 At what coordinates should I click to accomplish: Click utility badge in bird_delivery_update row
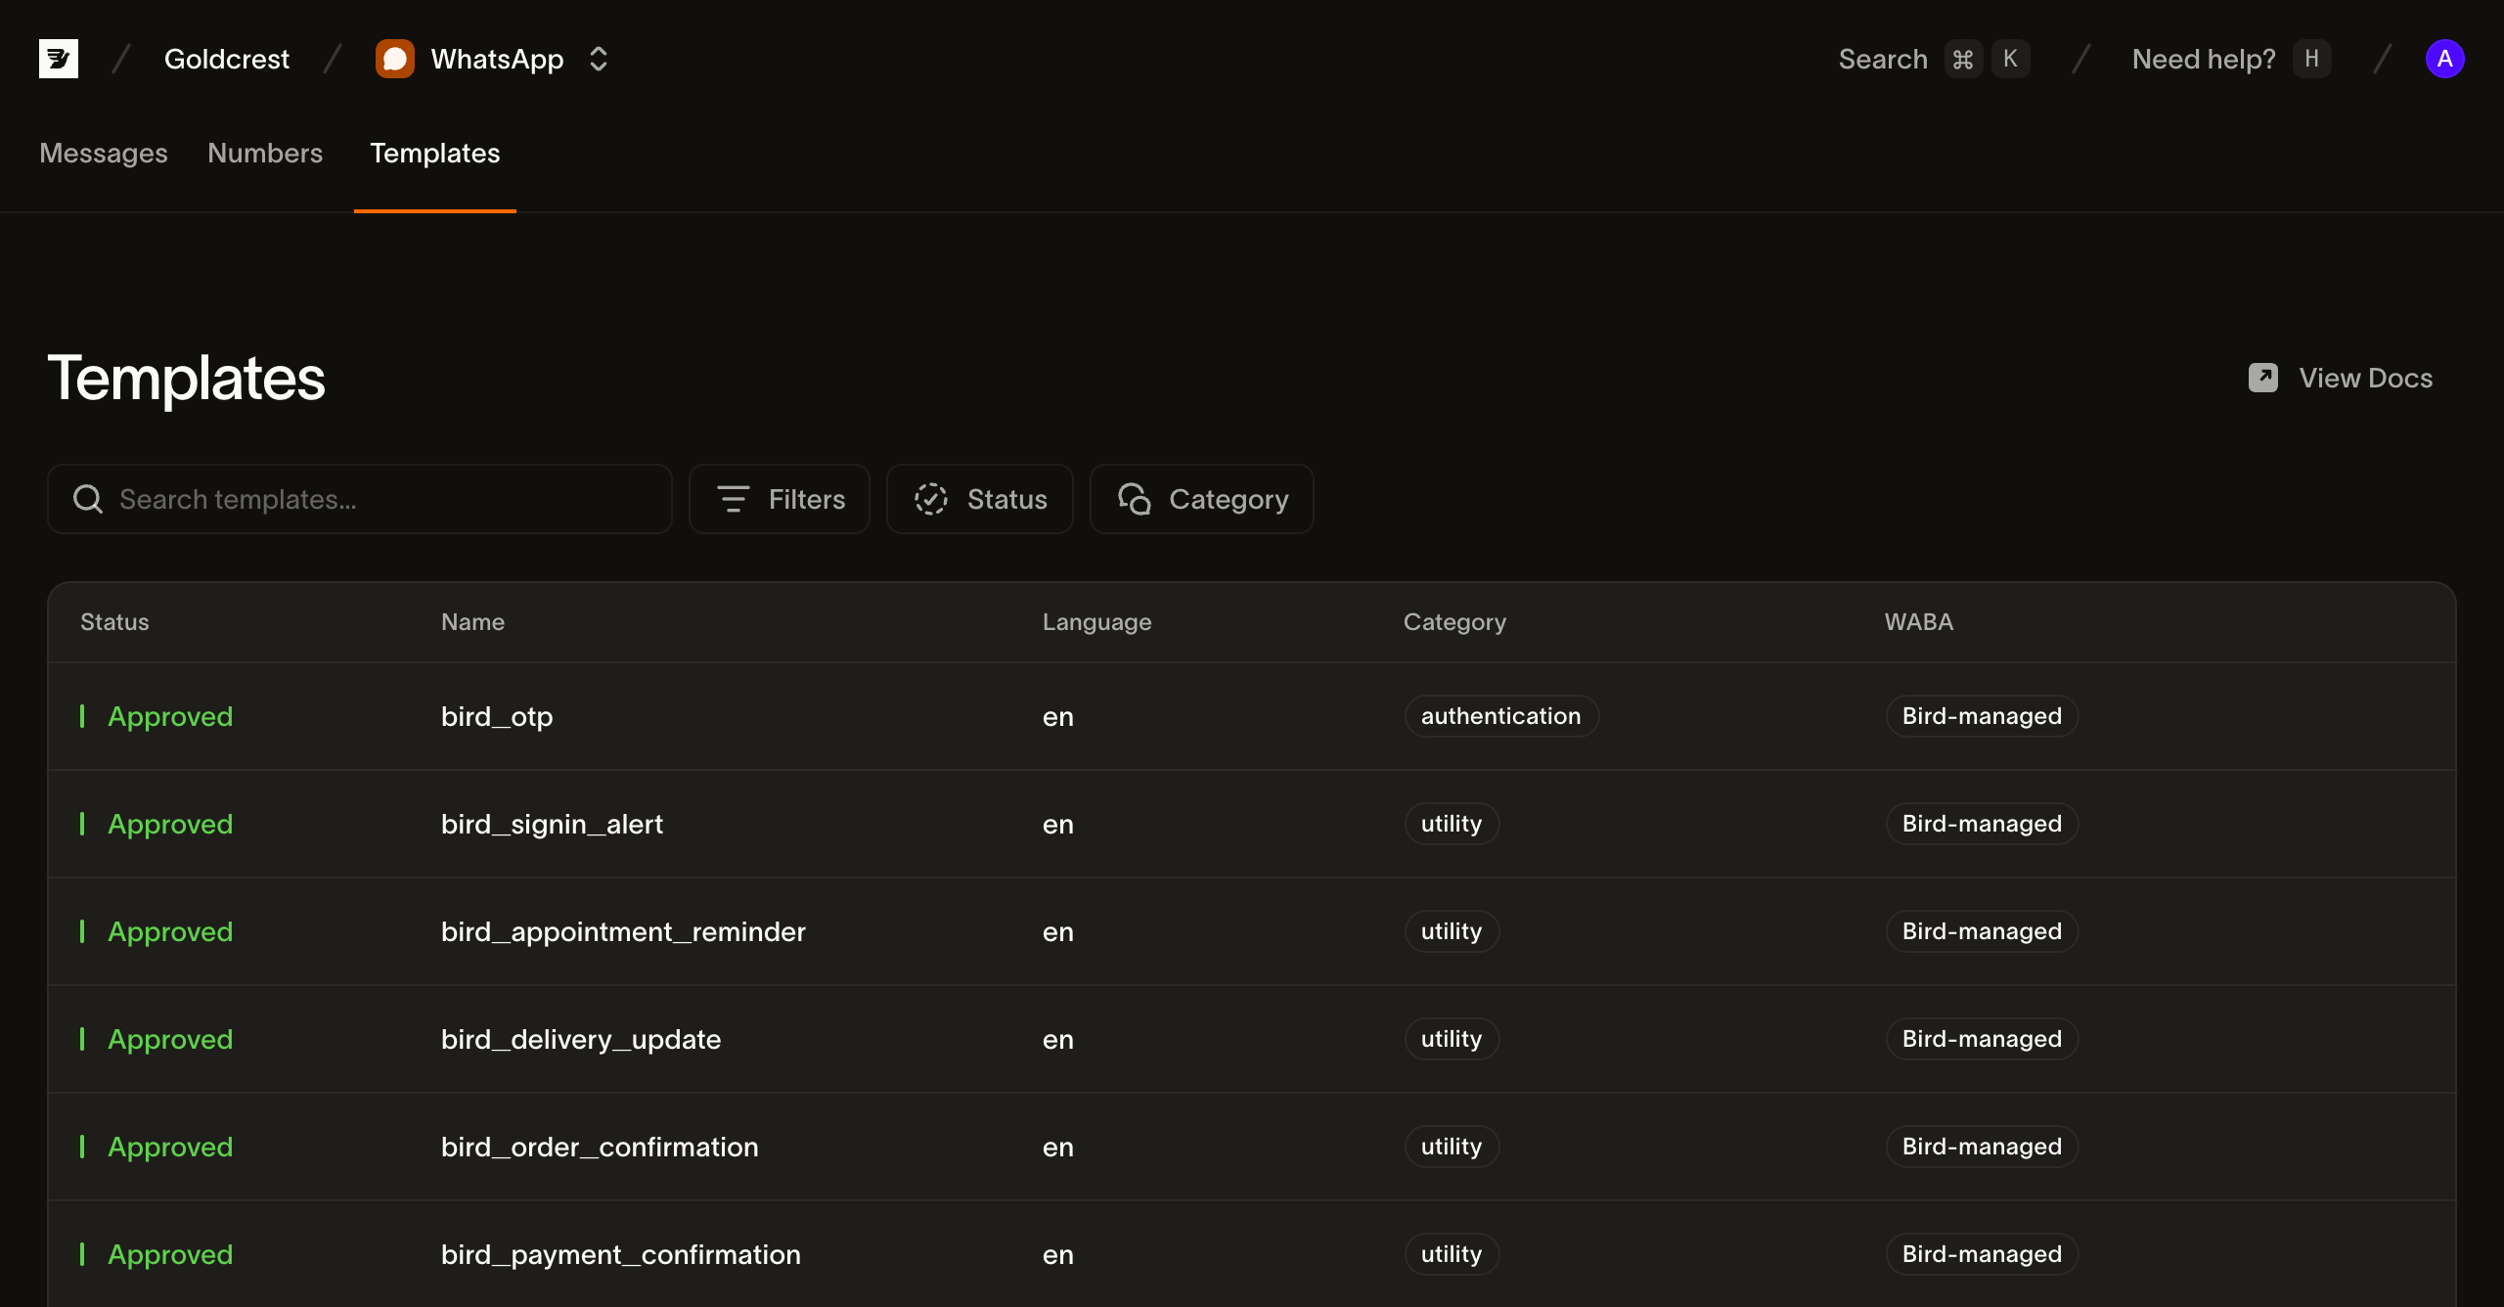pos(1452,1039)
